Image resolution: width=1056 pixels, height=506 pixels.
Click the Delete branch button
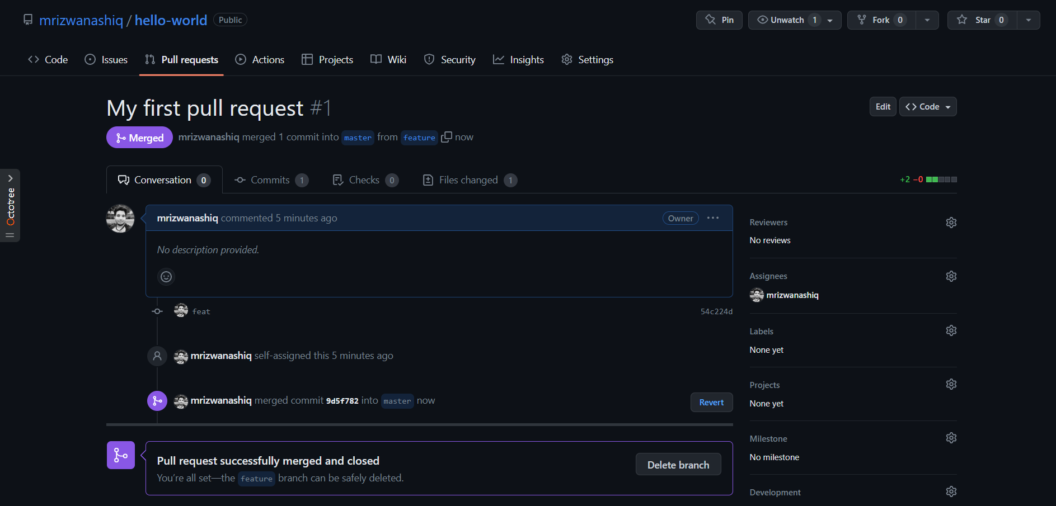point(678,465)
